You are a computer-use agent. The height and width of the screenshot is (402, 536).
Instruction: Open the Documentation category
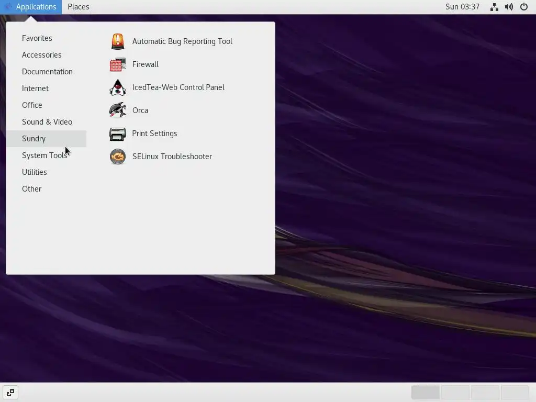tap(46, 71)
